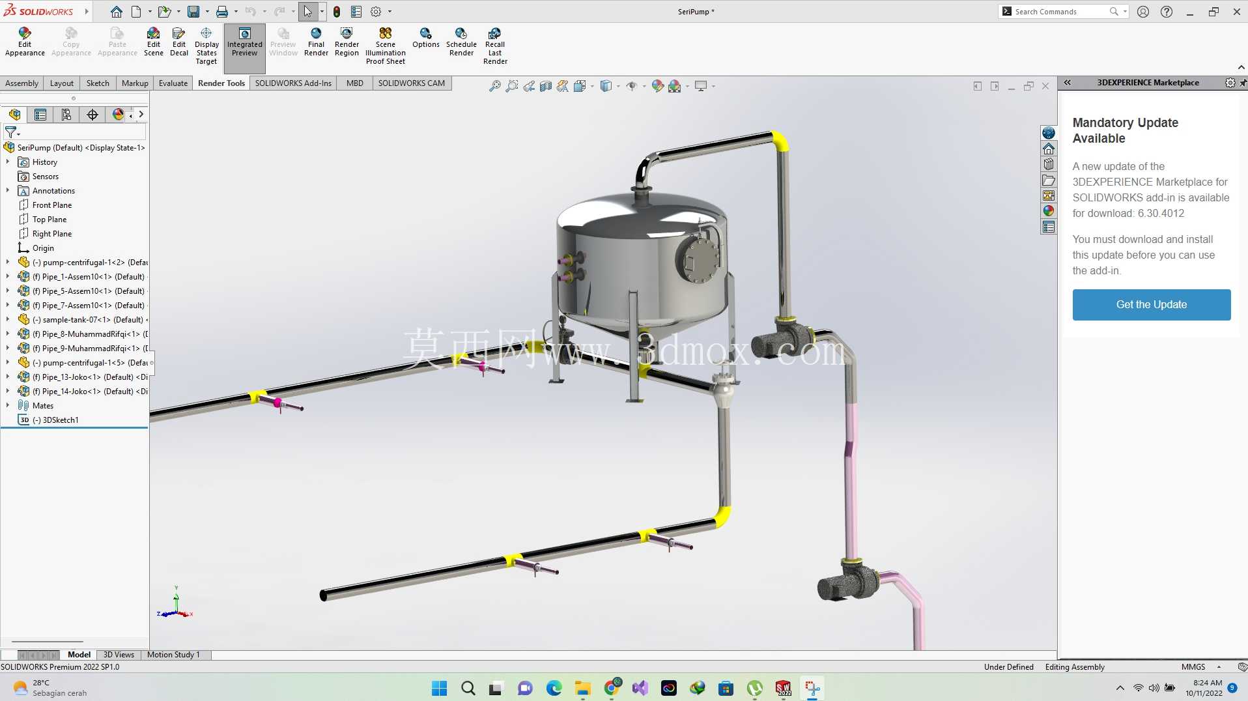Open the Scene Illumination Proof Sheet
This screenshot has height=701, width=1248.
coord(385,46)
